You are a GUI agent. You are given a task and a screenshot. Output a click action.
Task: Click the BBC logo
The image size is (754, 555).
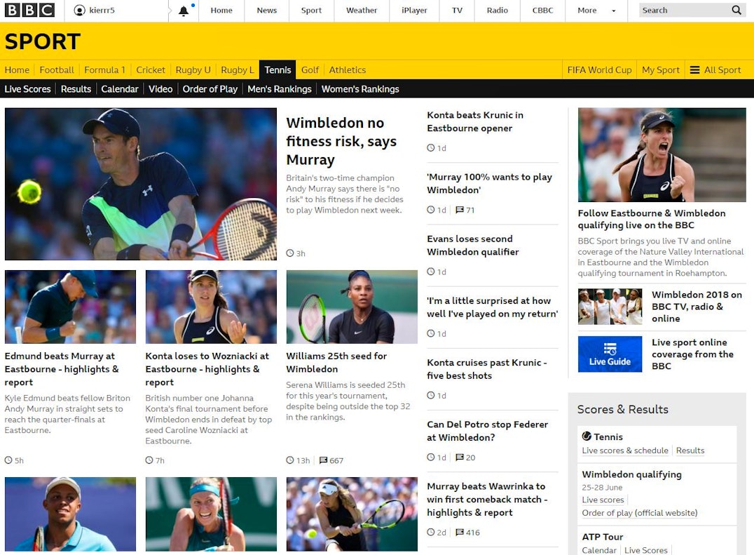pyautogui.click(x=30, y=10)
